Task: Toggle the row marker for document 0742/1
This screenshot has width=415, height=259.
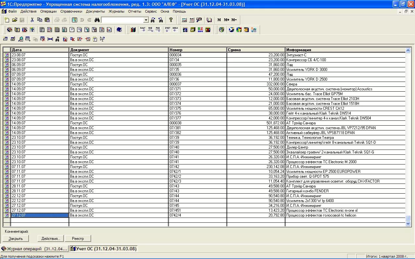Action: tap(7, 172)
